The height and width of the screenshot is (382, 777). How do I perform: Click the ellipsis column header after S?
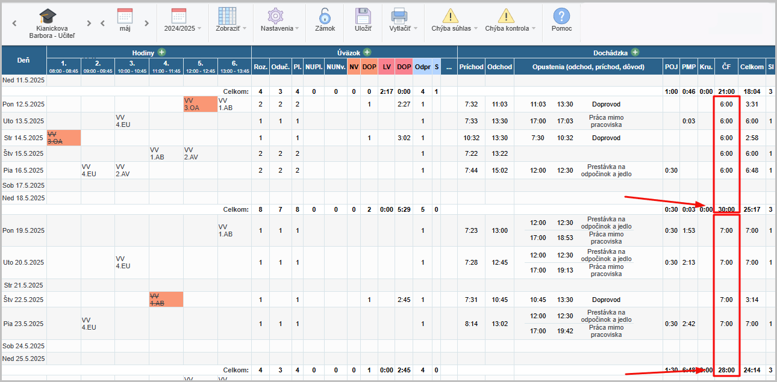(449, 67)
